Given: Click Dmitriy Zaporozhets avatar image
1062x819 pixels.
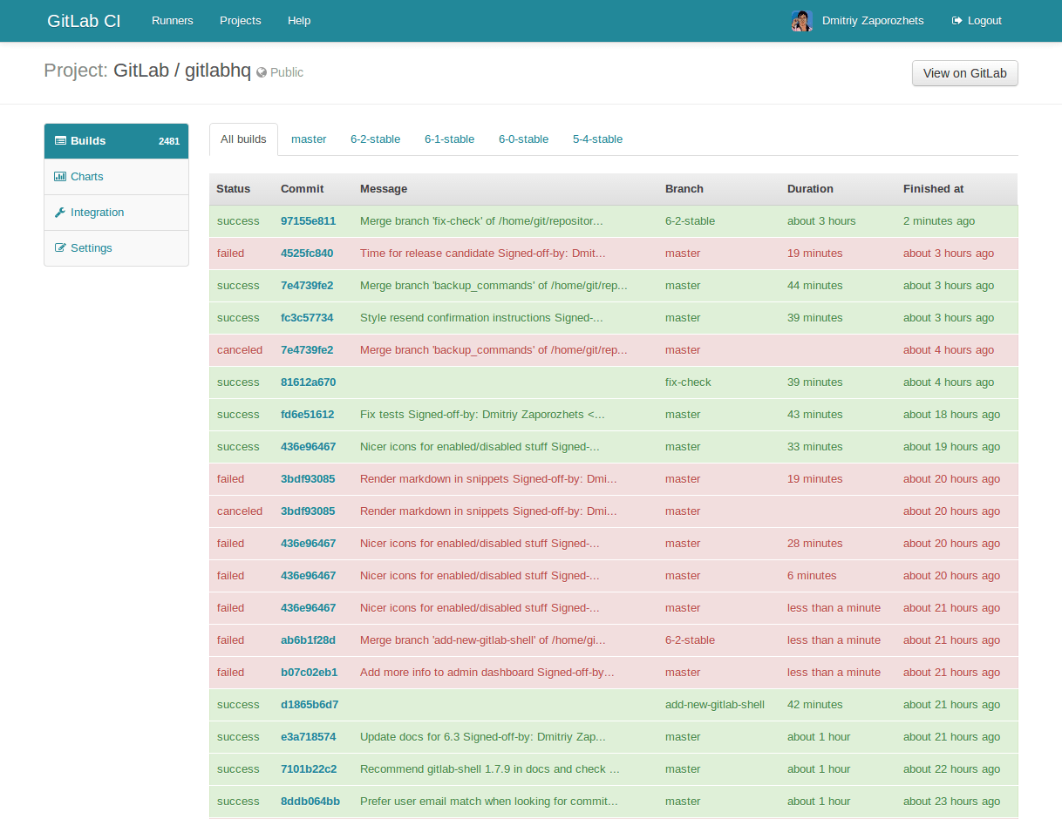Looking at the screenshot, I should pos(802,21).
